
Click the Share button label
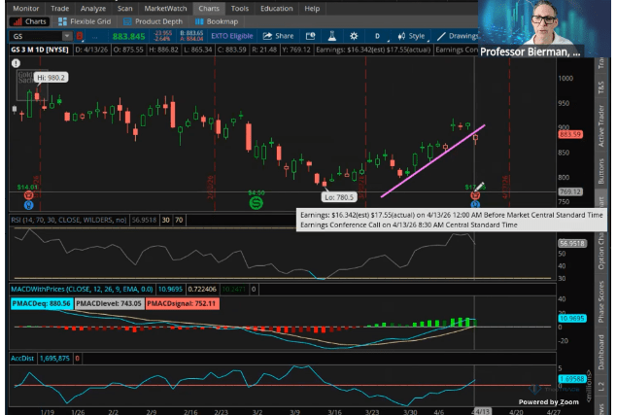point(285,36)
